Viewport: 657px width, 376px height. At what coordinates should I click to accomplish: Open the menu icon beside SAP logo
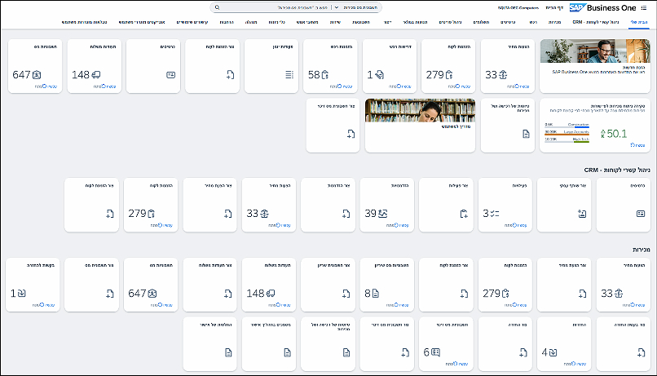644,7
